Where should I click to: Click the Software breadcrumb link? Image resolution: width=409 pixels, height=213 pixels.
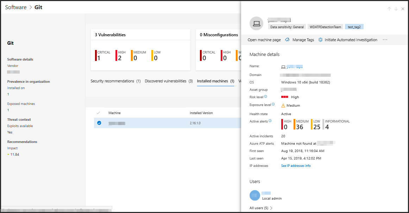coord(16,7)
